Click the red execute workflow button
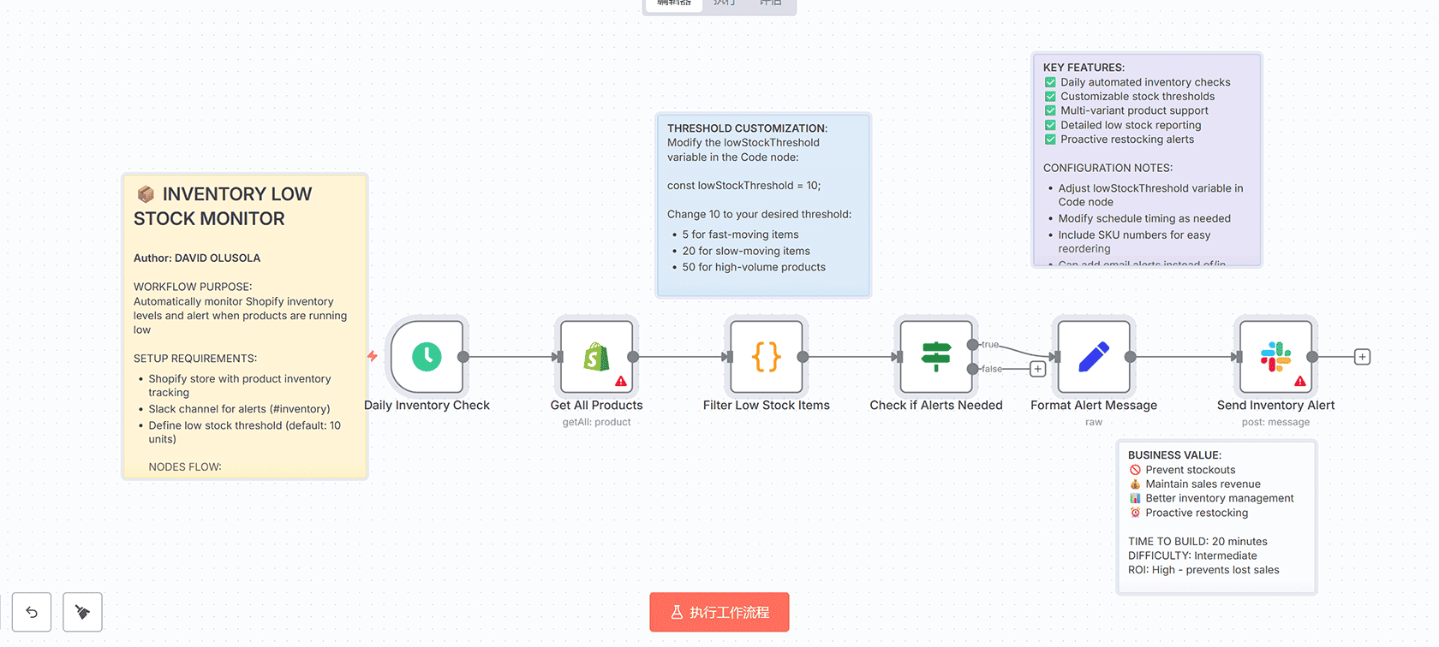 click(x=719, y=612)
